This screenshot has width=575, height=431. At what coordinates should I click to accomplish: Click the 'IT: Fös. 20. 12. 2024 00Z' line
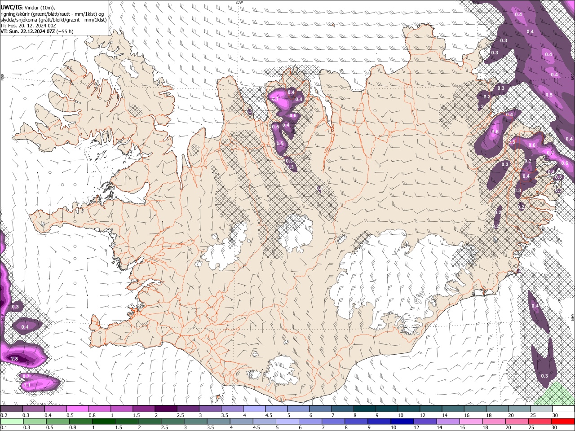(x=28, y=26)
